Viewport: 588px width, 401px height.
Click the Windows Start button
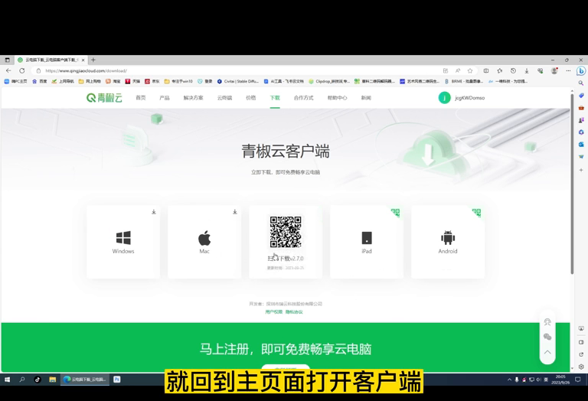click(7, 380)
